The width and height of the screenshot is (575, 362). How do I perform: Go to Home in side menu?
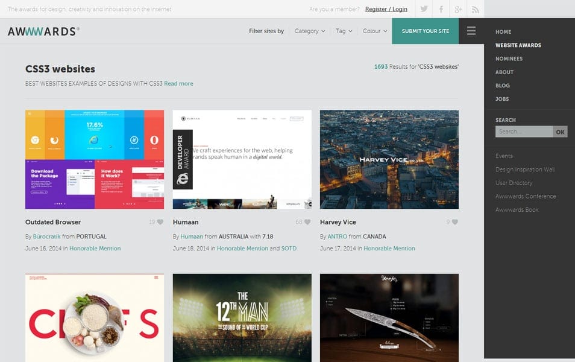pos(503,32)
